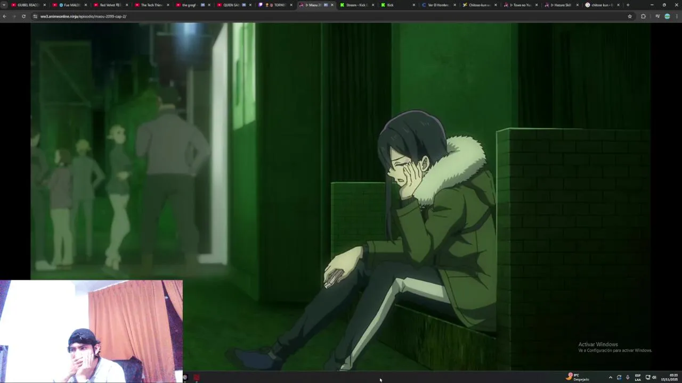Open the volume speaker tray icon
Image resolution: width=682 pixels, height=383 pixels.
tap(654, 378)
